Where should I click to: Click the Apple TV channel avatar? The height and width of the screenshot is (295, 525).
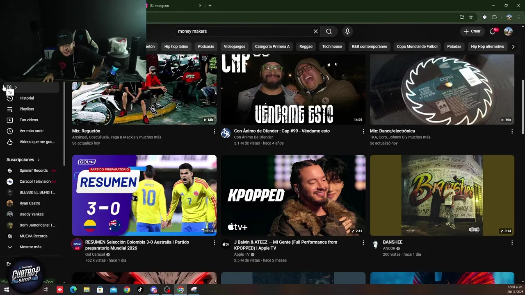point(226,244)
